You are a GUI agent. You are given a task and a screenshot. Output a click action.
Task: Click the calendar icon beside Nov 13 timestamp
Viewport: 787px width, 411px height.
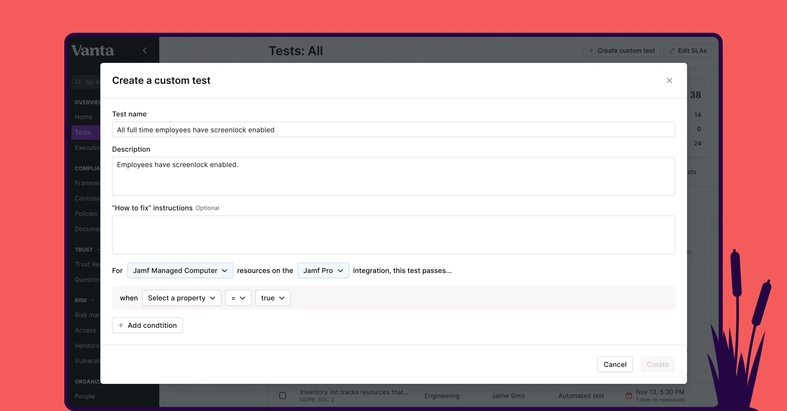pyautogui.click(x=629, y=395)
